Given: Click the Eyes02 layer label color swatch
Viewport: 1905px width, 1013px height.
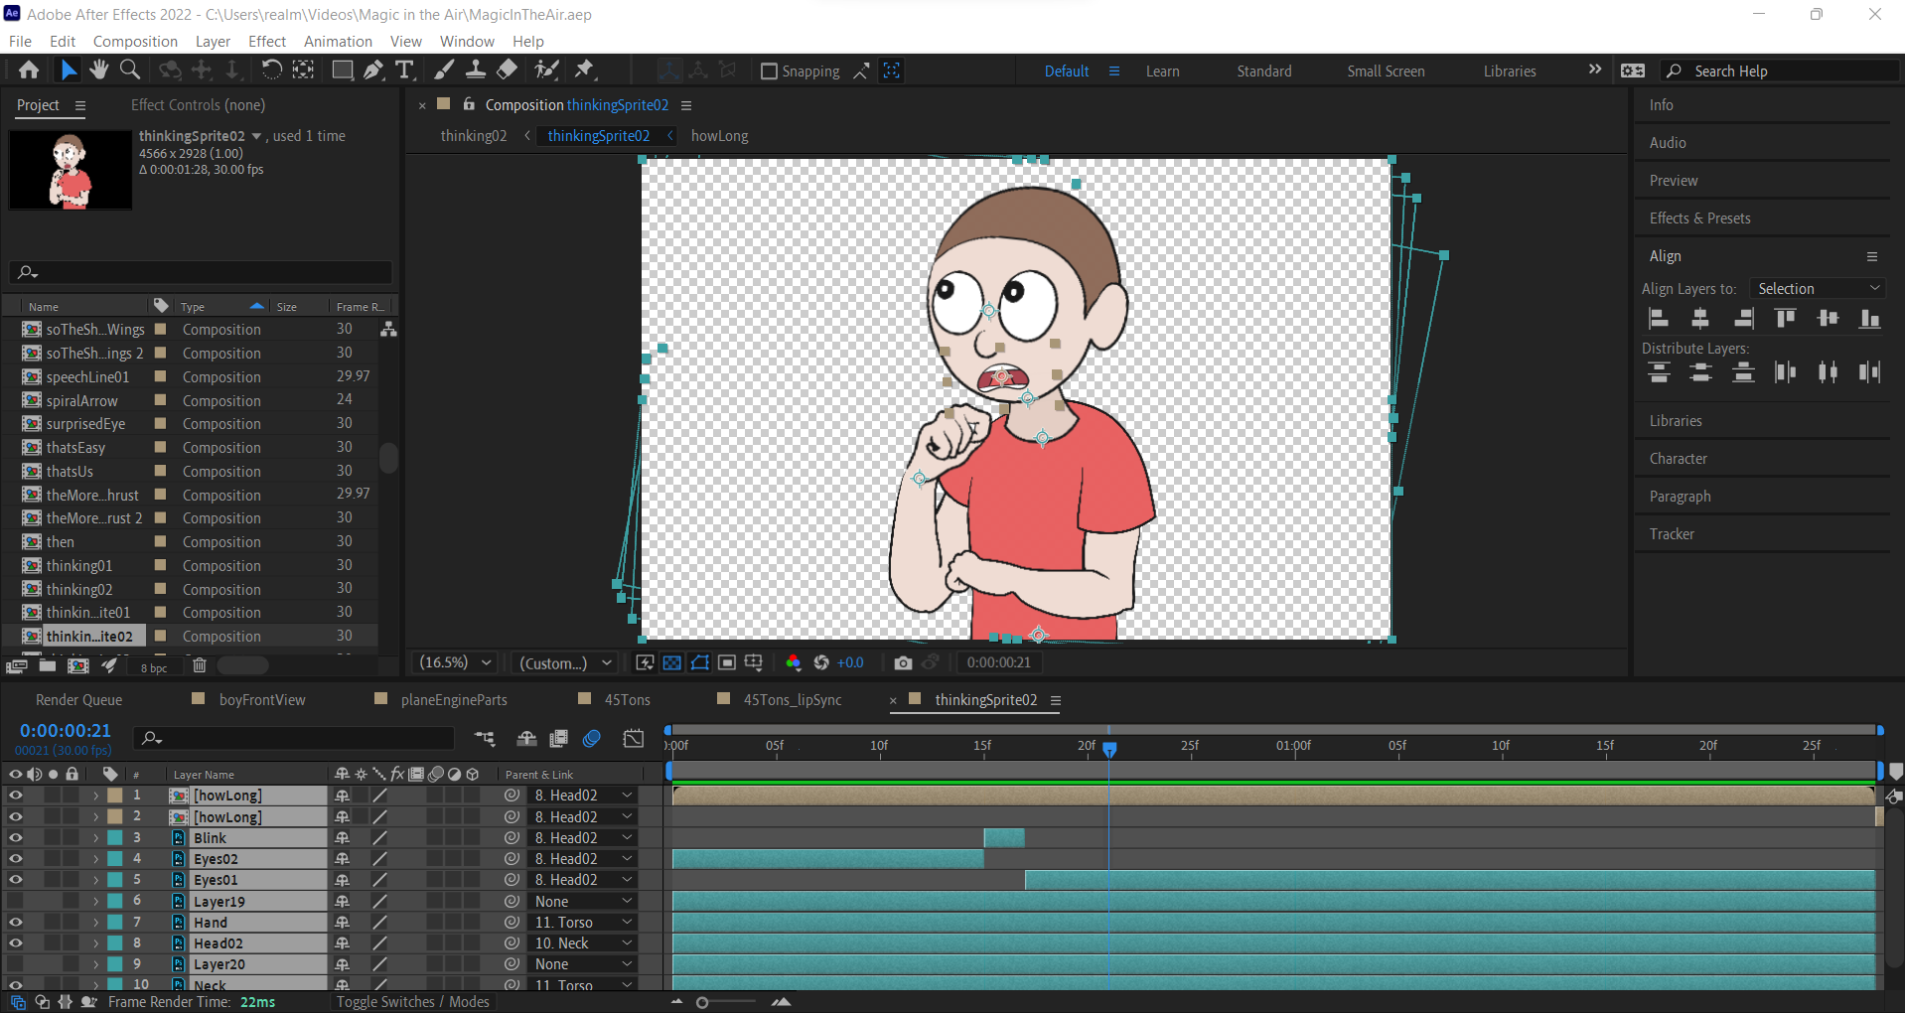Looking at the screenshot, I should pos(115,859).
